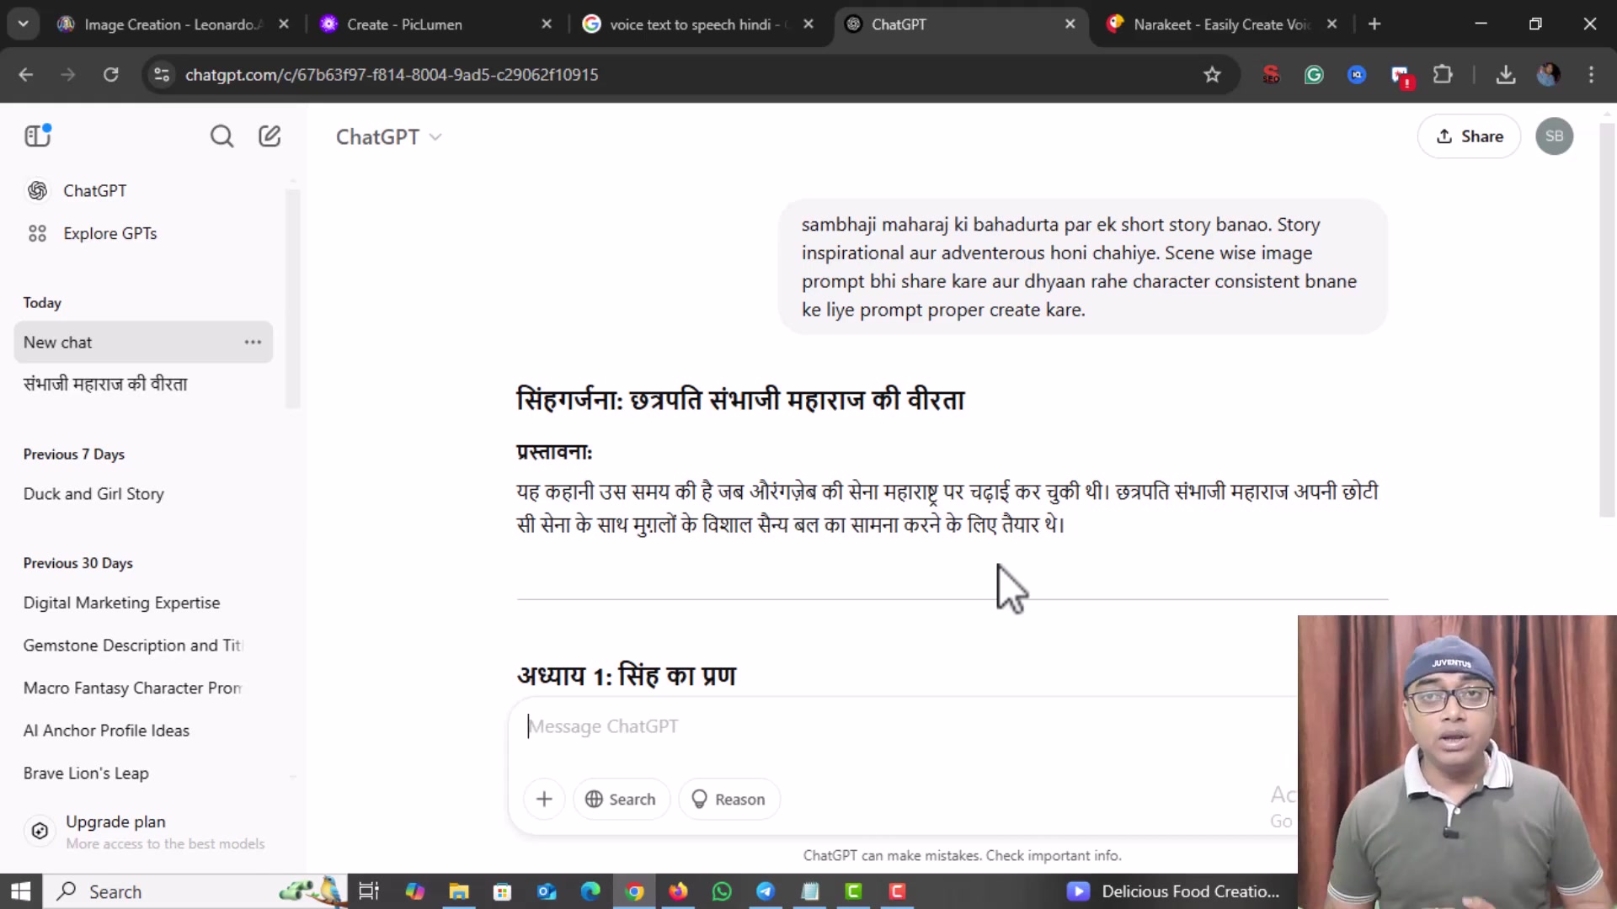Open the blue round extension icon
The width and height of the screenshot is (1617, 909).
point(1357,75)
